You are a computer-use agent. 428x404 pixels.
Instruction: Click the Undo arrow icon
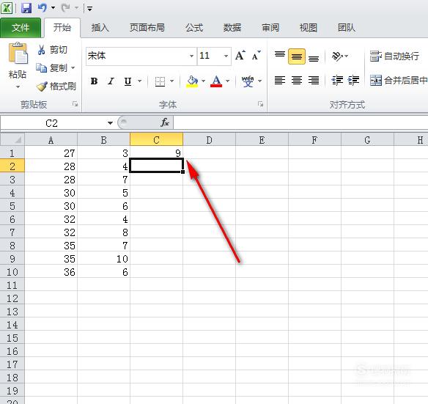(x=43, y=7)
